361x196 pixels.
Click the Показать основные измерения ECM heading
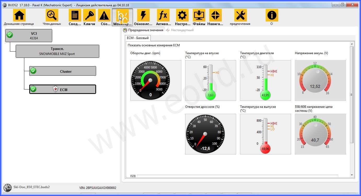(154, 45)
